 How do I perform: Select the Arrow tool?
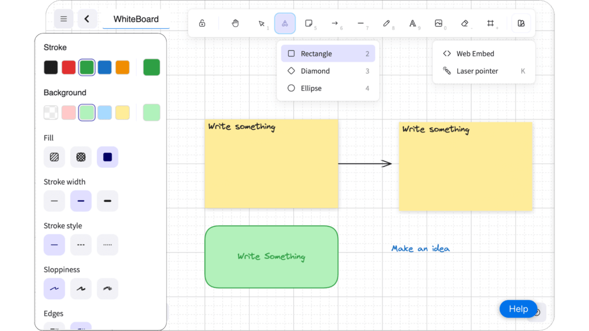point(334,24)
